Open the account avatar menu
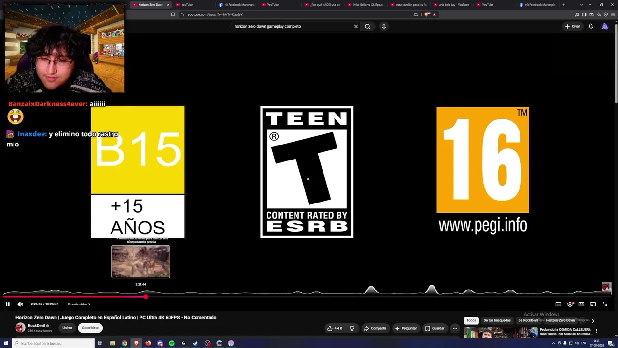 click(604, 26)
